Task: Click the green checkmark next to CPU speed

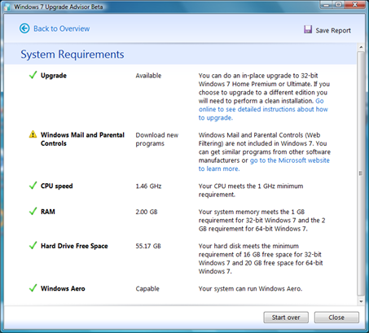Action: (x=33, y=186)
